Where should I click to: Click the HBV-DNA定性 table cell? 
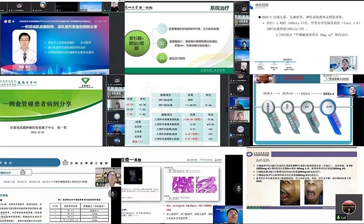click(x=165, y=100)
